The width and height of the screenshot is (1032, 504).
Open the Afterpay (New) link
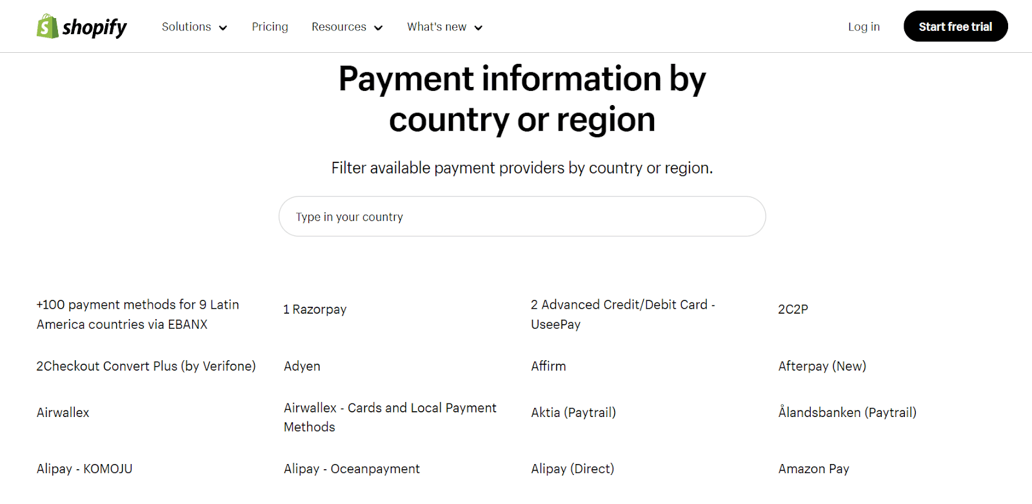(x=822, y=366)
